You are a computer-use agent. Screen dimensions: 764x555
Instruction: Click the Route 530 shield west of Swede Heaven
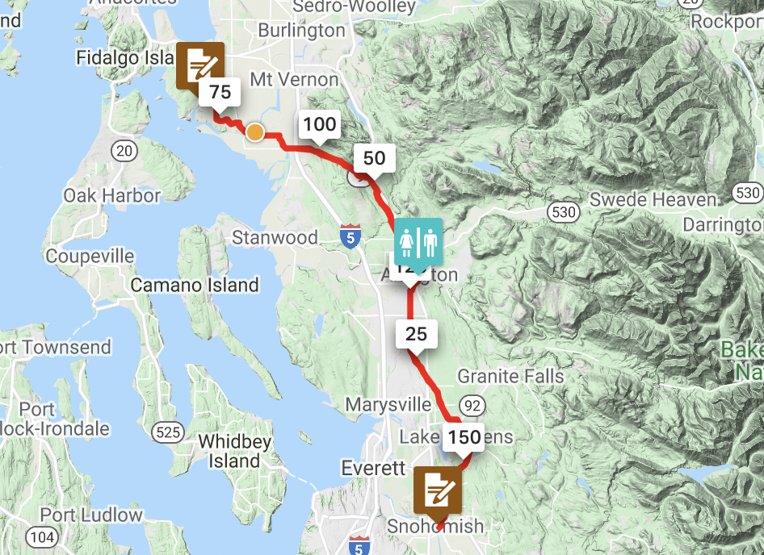(564, 212)
